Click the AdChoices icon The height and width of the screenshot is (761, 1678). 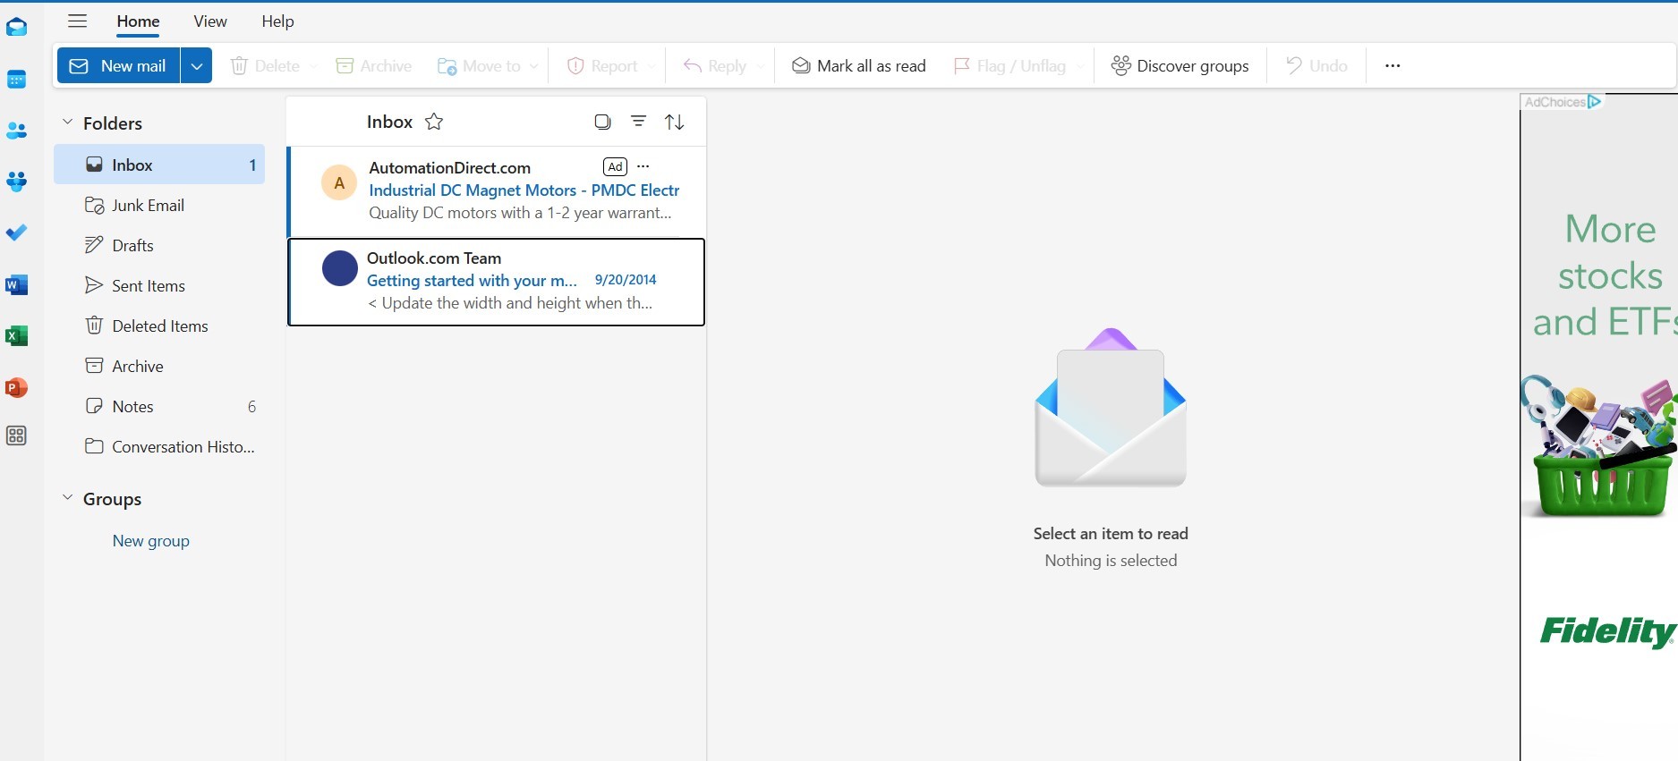[1594, 101]
